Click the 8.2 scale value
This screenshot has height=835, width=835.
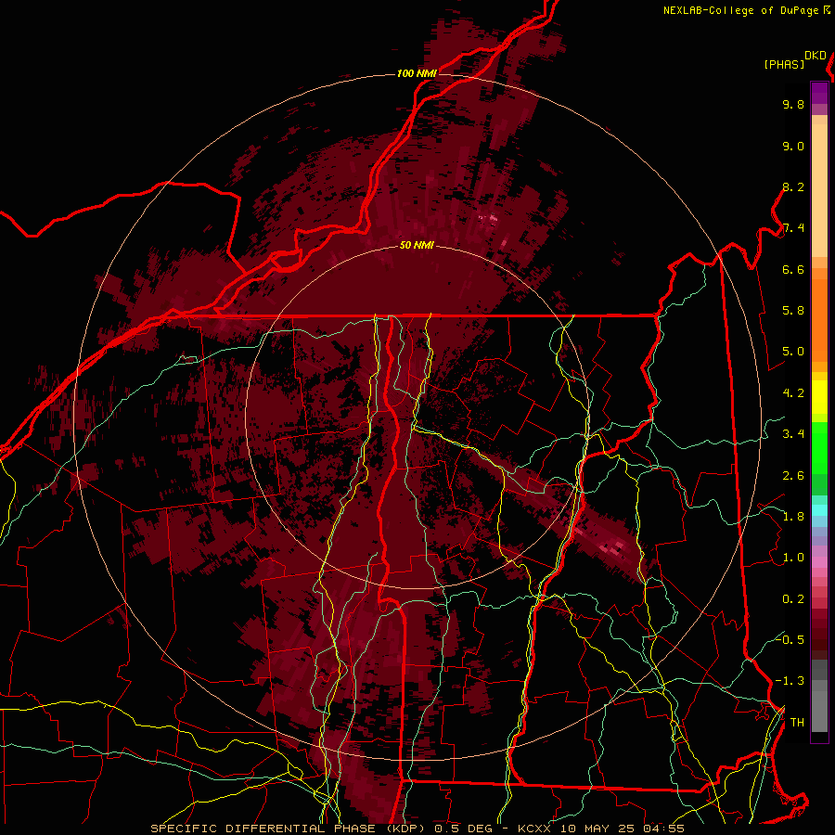click(793, 186)
